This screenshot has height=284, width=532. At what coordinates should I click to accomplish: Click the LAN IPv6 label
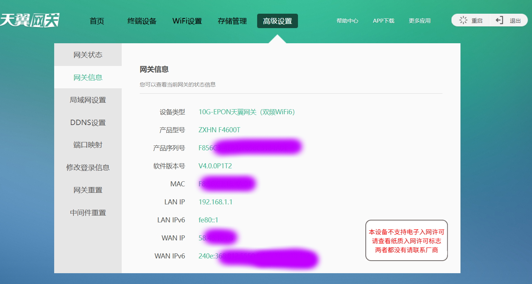pyautogui.click(x=171, y=220)
